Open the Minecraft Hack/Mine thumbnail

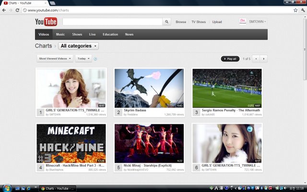(x=71, y=144)
